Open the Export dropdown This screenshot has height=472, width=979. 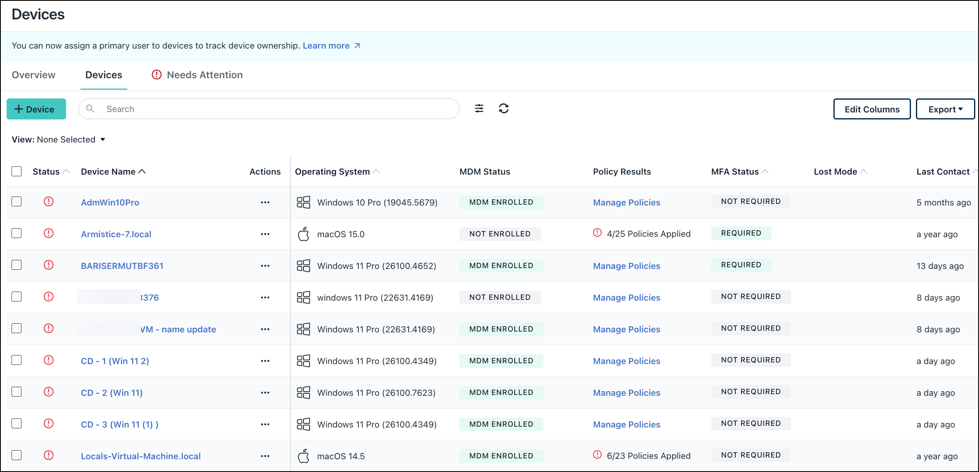tap(945, 109)
